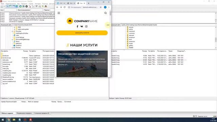Sort local files by Размер column
The width and height of the screenshot is (217, 122).
[25, 51]
